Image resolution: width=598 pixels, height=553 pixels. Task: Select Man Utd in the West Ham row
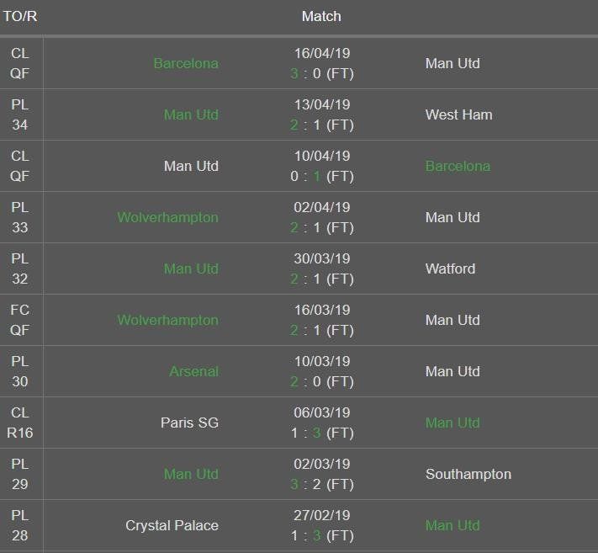[x=191, y=114]
